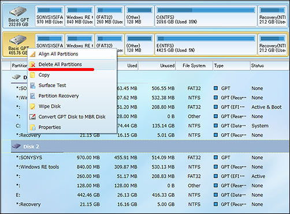Click GPT type square icon in Disk 2 SONYSYS row
This screenshot has height=214, width=290.
(x=216, y=157)
